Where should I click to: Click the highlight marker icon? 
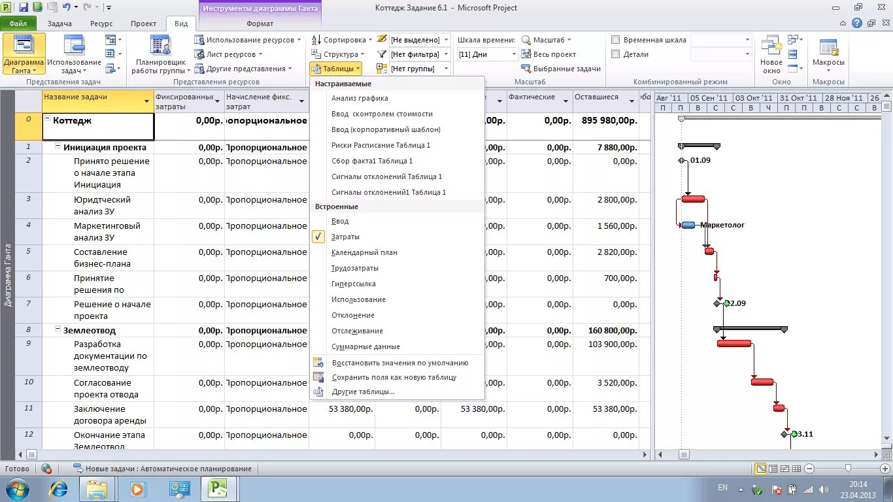tap(382, 39)
